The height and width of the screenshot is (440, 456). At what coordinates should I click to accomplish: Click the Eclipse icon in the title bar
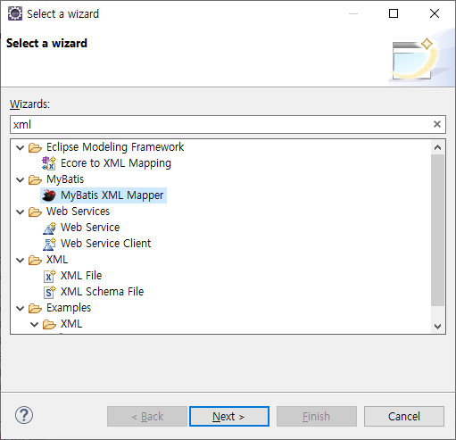[15, 13]
